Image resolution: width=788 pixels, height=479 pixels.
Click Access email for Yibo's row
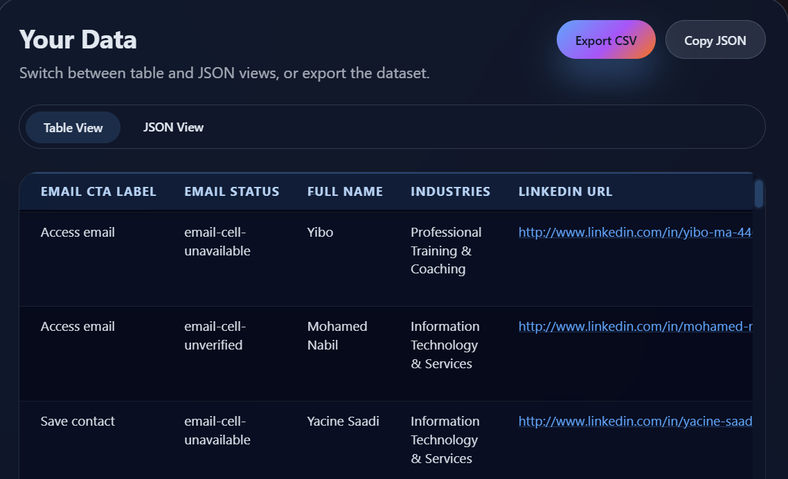click(78, 232)
